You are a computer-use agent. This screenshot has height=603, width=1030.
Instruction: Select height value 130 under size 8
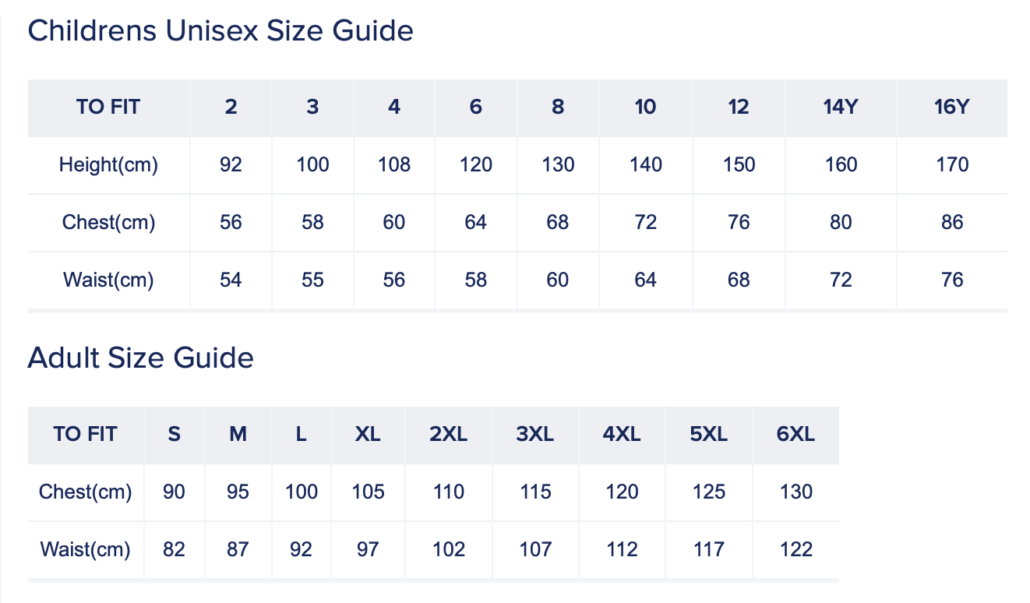coord(558,164)
